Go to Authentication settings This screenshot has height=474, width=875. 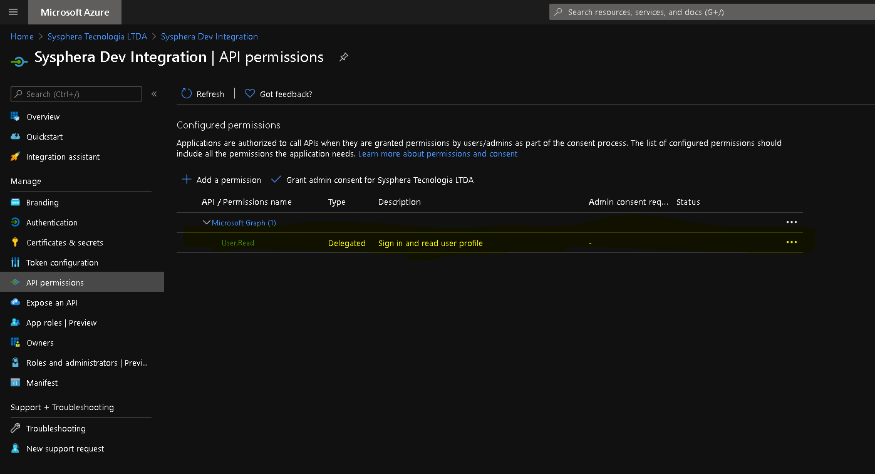click(52, 222)
